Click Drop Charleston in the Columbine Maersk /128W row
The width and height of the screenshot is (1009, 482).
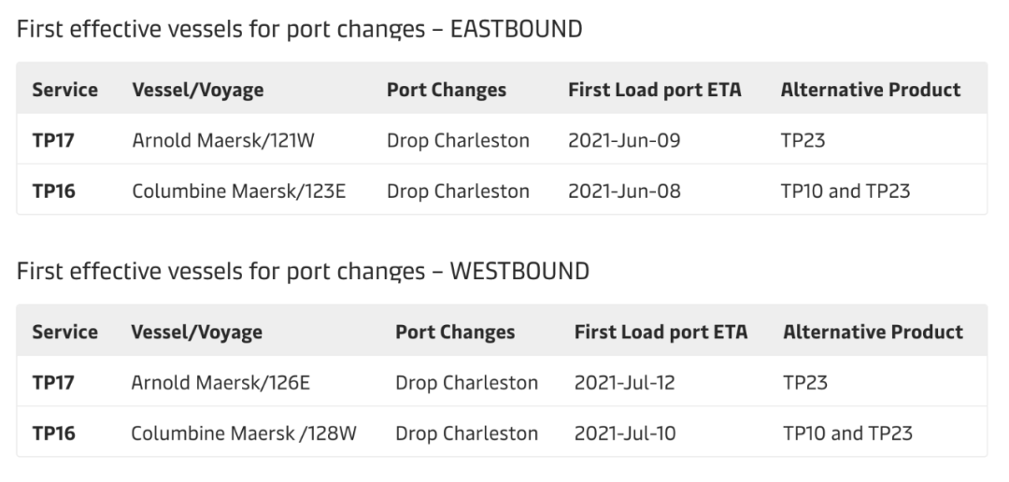(x=466, y=432)
